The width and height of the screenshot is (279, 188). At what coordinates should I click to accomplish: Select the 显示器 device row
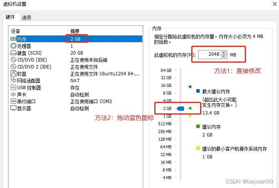[x=76, y=108]
